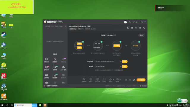Mute the speaker in the bottom toolbar
Viewport: 190px width, 107px height.
click(117, 79)
